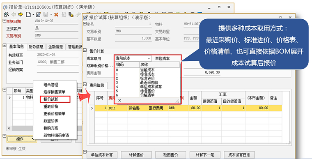
Task: Click the 整行费用 cell
Action: (158, 108)
